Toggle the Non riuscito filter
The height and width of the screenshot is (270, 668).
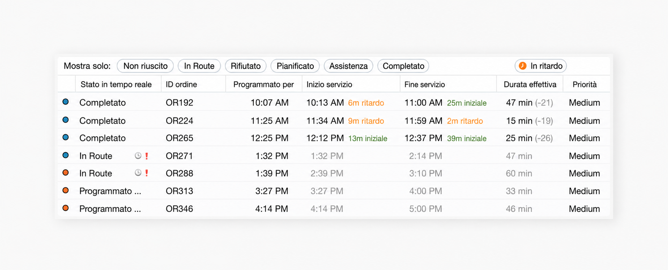tap(145, 66)
